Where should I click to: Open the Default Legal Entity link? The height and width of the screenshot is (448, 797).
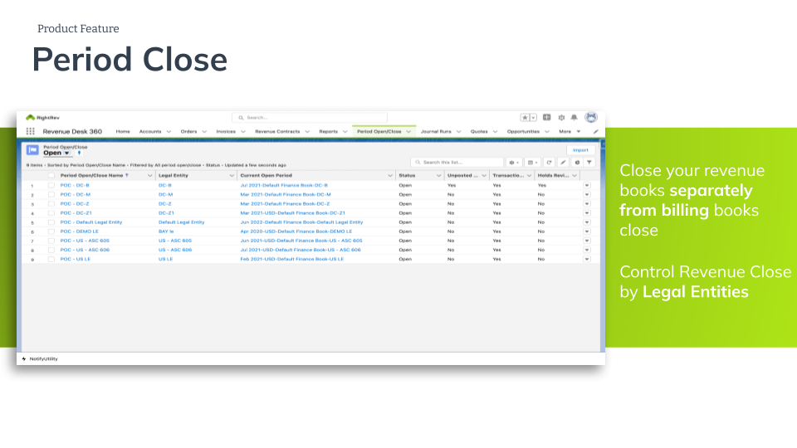[182, 222]
